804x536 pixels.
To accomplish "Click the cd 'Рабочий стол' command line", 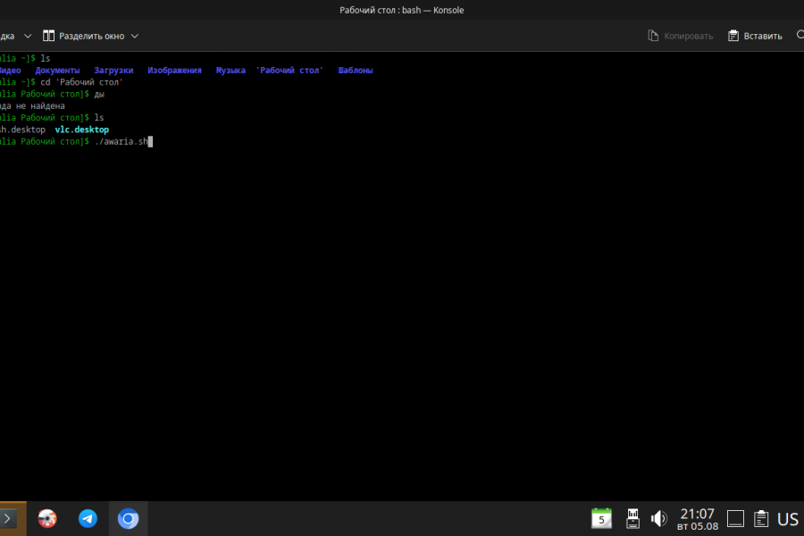I will tap(81, 82).
